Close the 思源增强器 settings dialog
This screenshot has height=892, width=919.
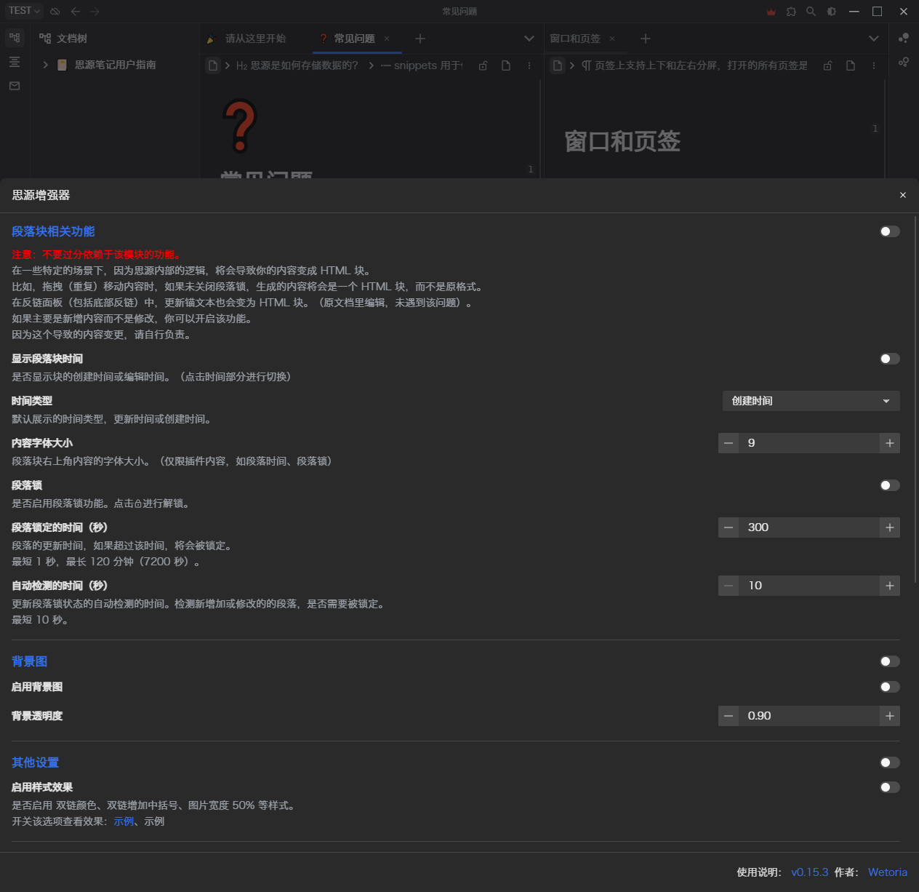(x=903, y=195)
